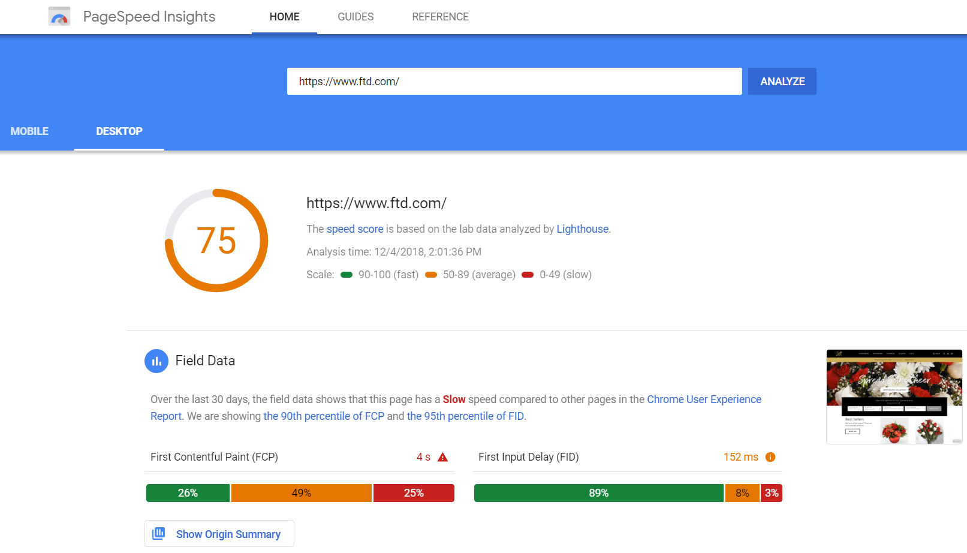Image resolution: width=967 pixels, height=553 pixels.
Task: Click the speed score link
Action: pos(354,229)
